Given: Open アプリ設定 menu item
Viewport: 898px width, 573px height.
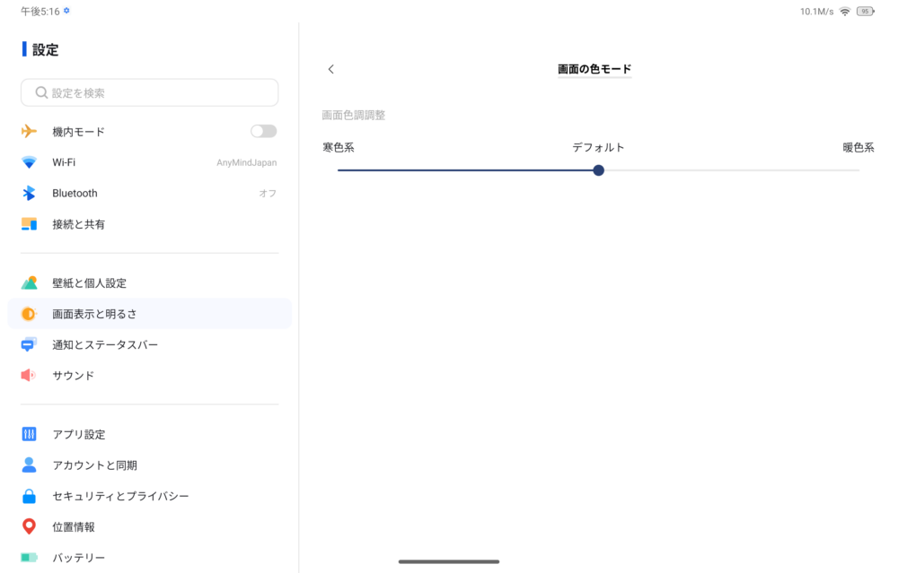Looking at the screenshot, I should [79, 435].
